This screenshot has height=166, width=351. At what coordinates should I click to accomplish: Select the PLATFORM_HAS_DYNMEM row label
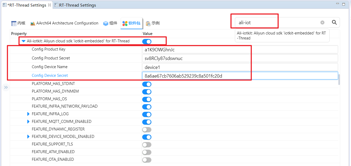tap(55, 91)
